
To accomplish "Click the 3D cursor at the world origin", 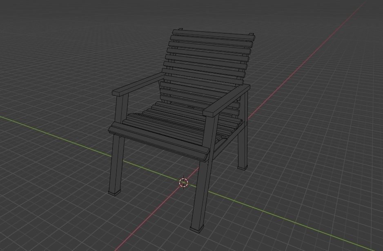I will (x=183, y=182).
